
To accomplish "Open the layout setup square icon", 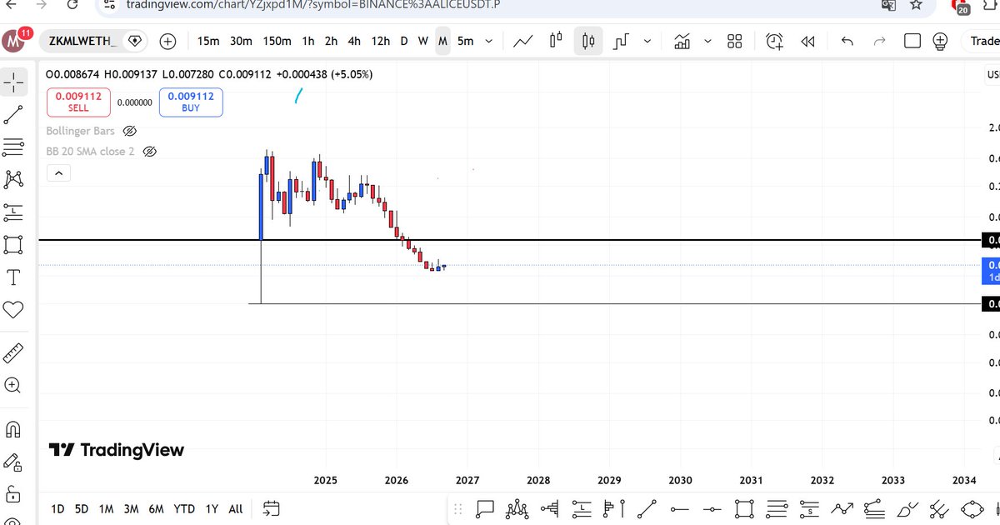I will click(x=912, y=41).
